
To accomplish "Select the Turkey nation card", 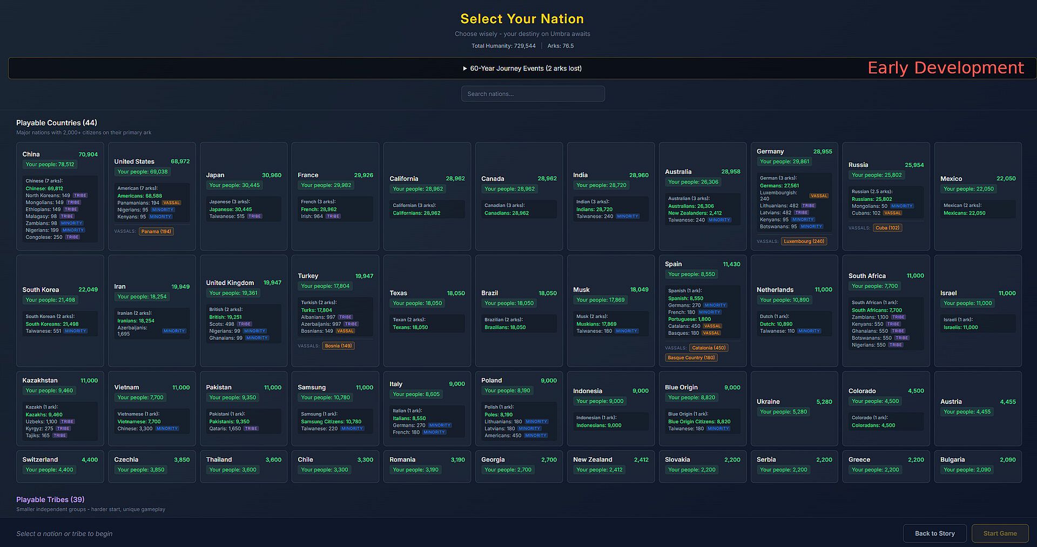I will tap(335, 311).
